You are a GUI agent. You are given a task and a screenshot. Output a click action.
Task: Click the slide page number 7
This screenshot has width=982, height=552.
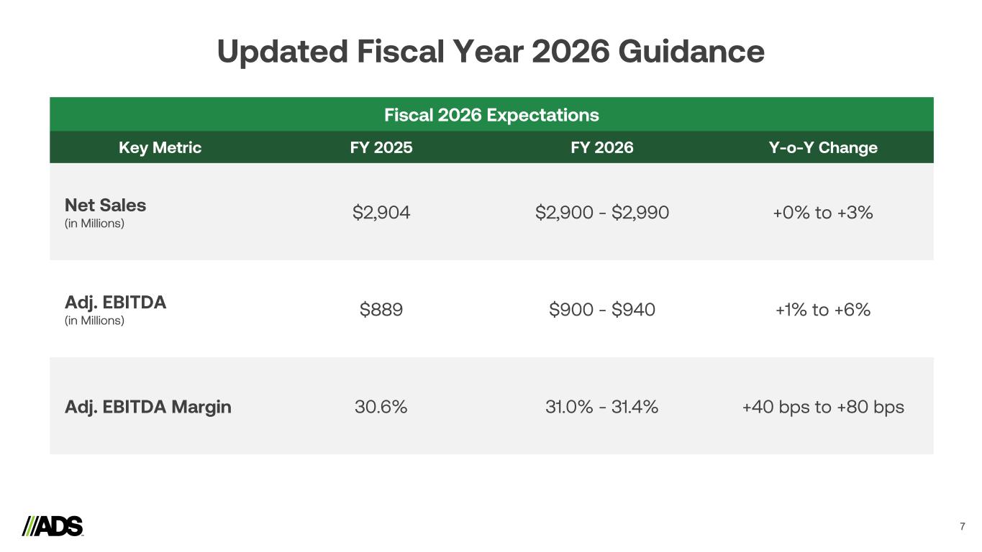click(963, 528)
